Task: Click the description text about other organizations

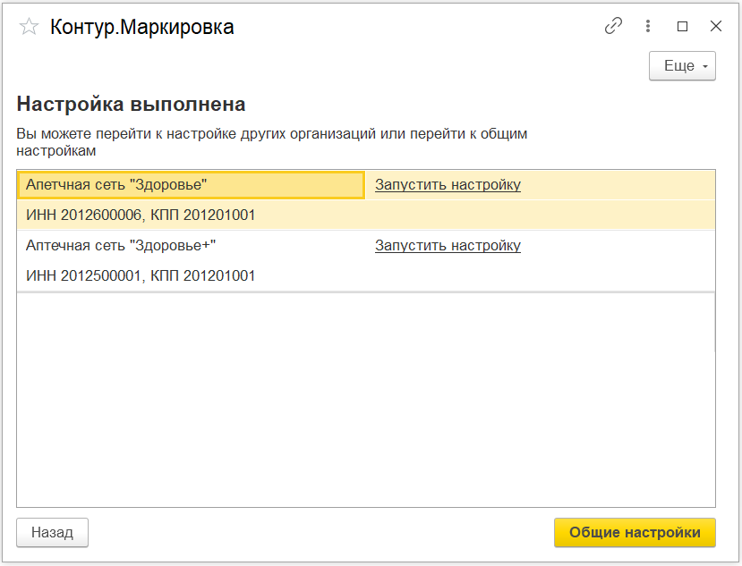Action: click(x=271, y=142)
